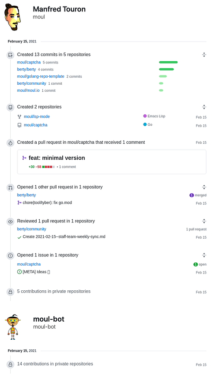
Task: Click the flame icon beside the pull request entry
Action: pyautogui.click(x=10, y=143)
